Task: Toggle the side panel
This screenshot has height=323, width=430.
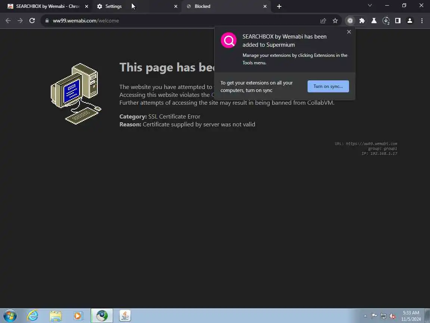Action: [398, 21]
